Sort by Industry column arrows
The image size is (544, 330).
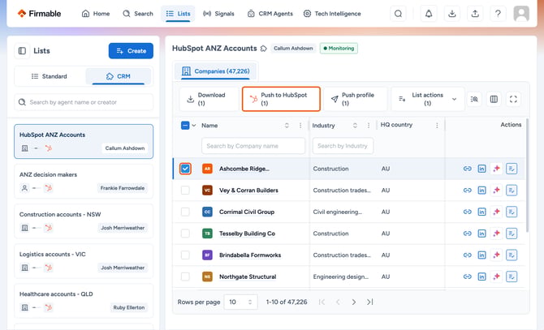point(355,126)
